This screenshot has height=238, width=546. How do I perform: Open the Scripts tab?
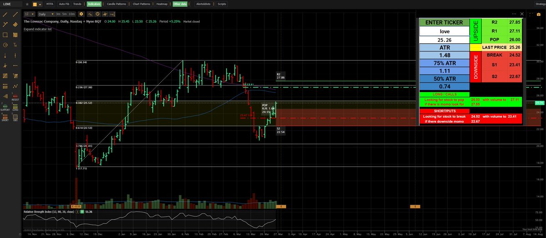pyautogui.click(x=222, y=4)
